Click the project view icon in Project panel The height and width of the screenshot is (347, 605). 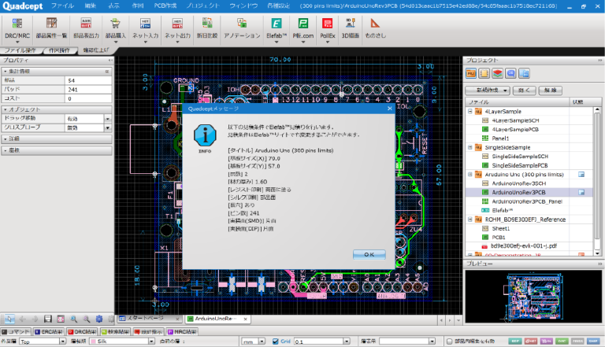(x=471, y=73)
